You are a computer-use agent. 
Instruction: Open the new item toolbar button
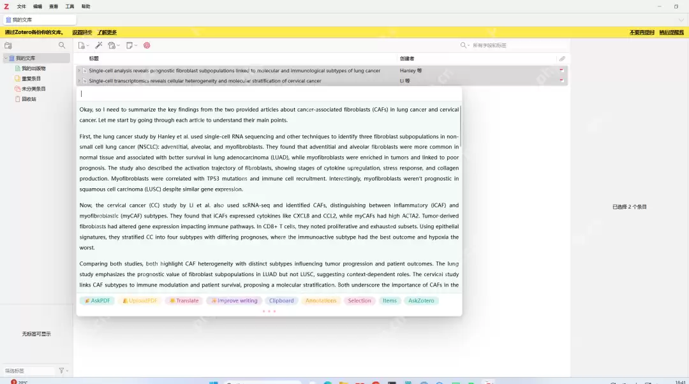(82, 45)
